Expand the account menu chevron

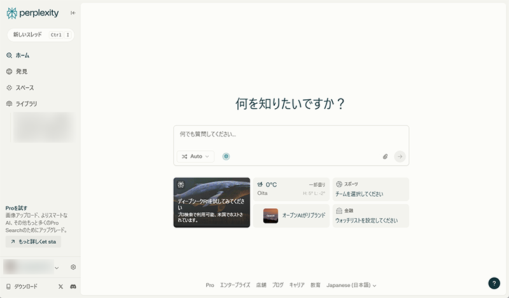click(57, 268)
